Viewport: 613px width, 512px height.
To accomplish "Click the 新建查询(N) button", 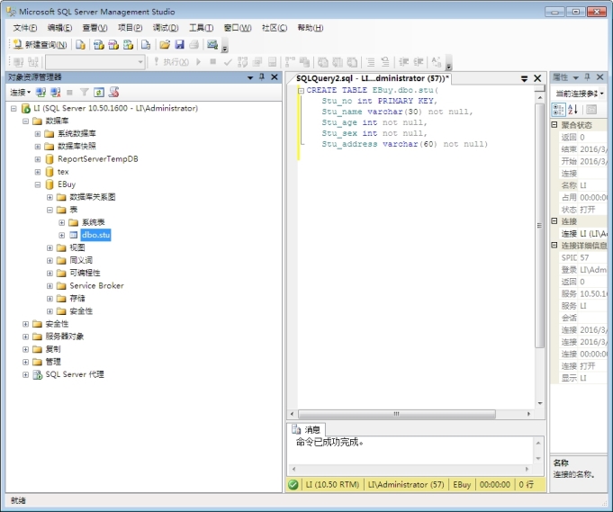I will tap(40, 44).
